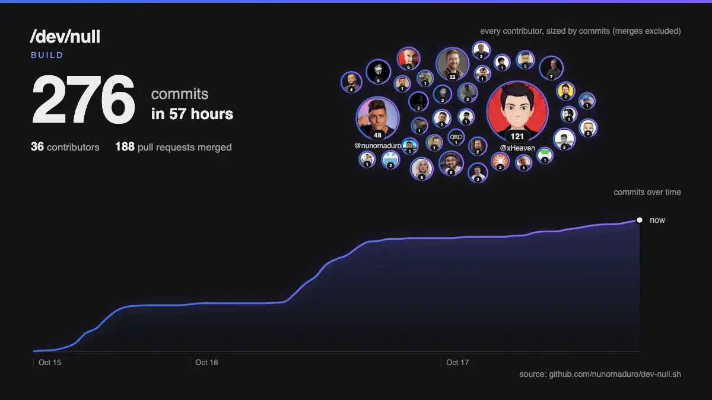Image resolution: width=712 pixels, height=400 pixels.
Task: Click the "Oct 17" date label
Action: 457,362
